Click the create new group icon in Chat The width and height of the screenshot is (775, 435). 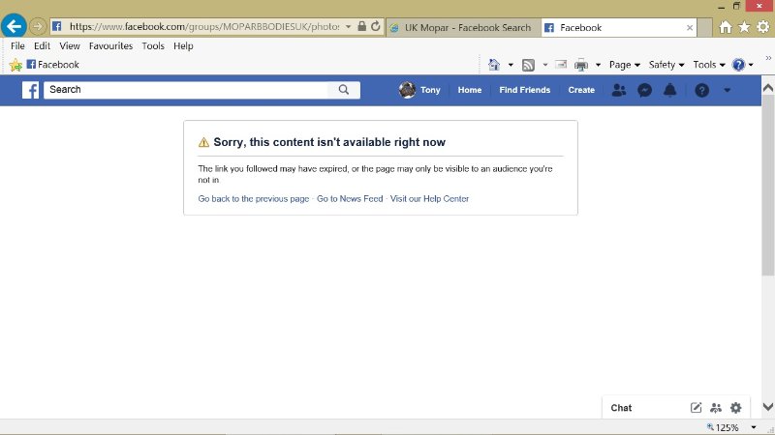(716, 408)
